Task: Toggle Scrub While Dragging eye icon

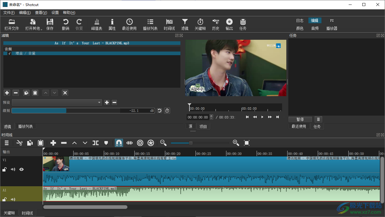Action: pos(130,143)
